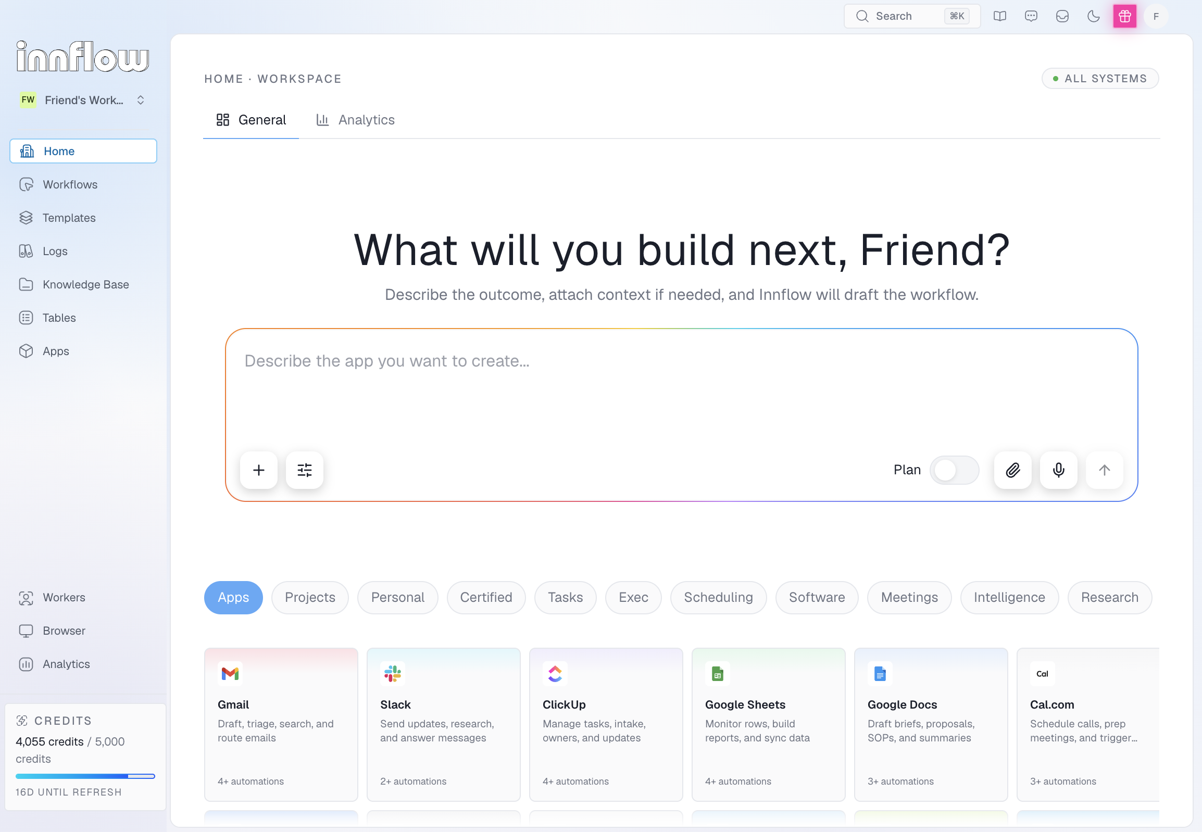This screenshot has height=832, width=1202.
Task: Open Knowledge Base in the sidebar
Action: 83,285
